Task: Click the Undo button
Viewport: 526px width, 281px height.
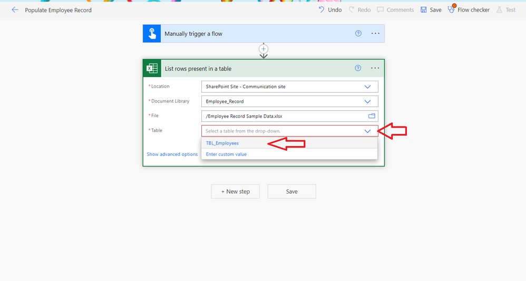Action: (330, 9)
